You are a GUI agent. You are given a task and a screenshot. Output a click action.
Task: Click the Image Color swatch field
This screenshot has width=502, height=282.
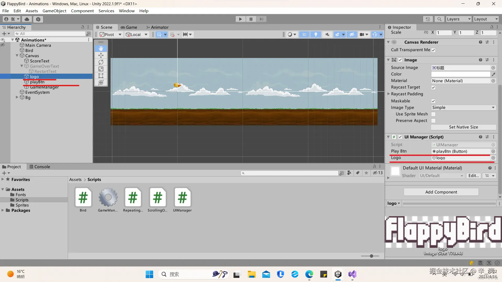[460, 74]
